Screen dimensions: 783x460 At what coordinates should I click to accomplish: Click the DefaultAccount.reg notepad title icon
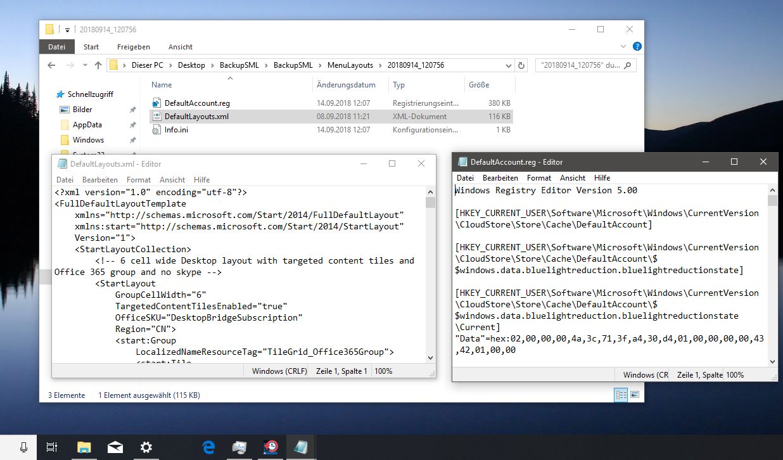point(462,162)
